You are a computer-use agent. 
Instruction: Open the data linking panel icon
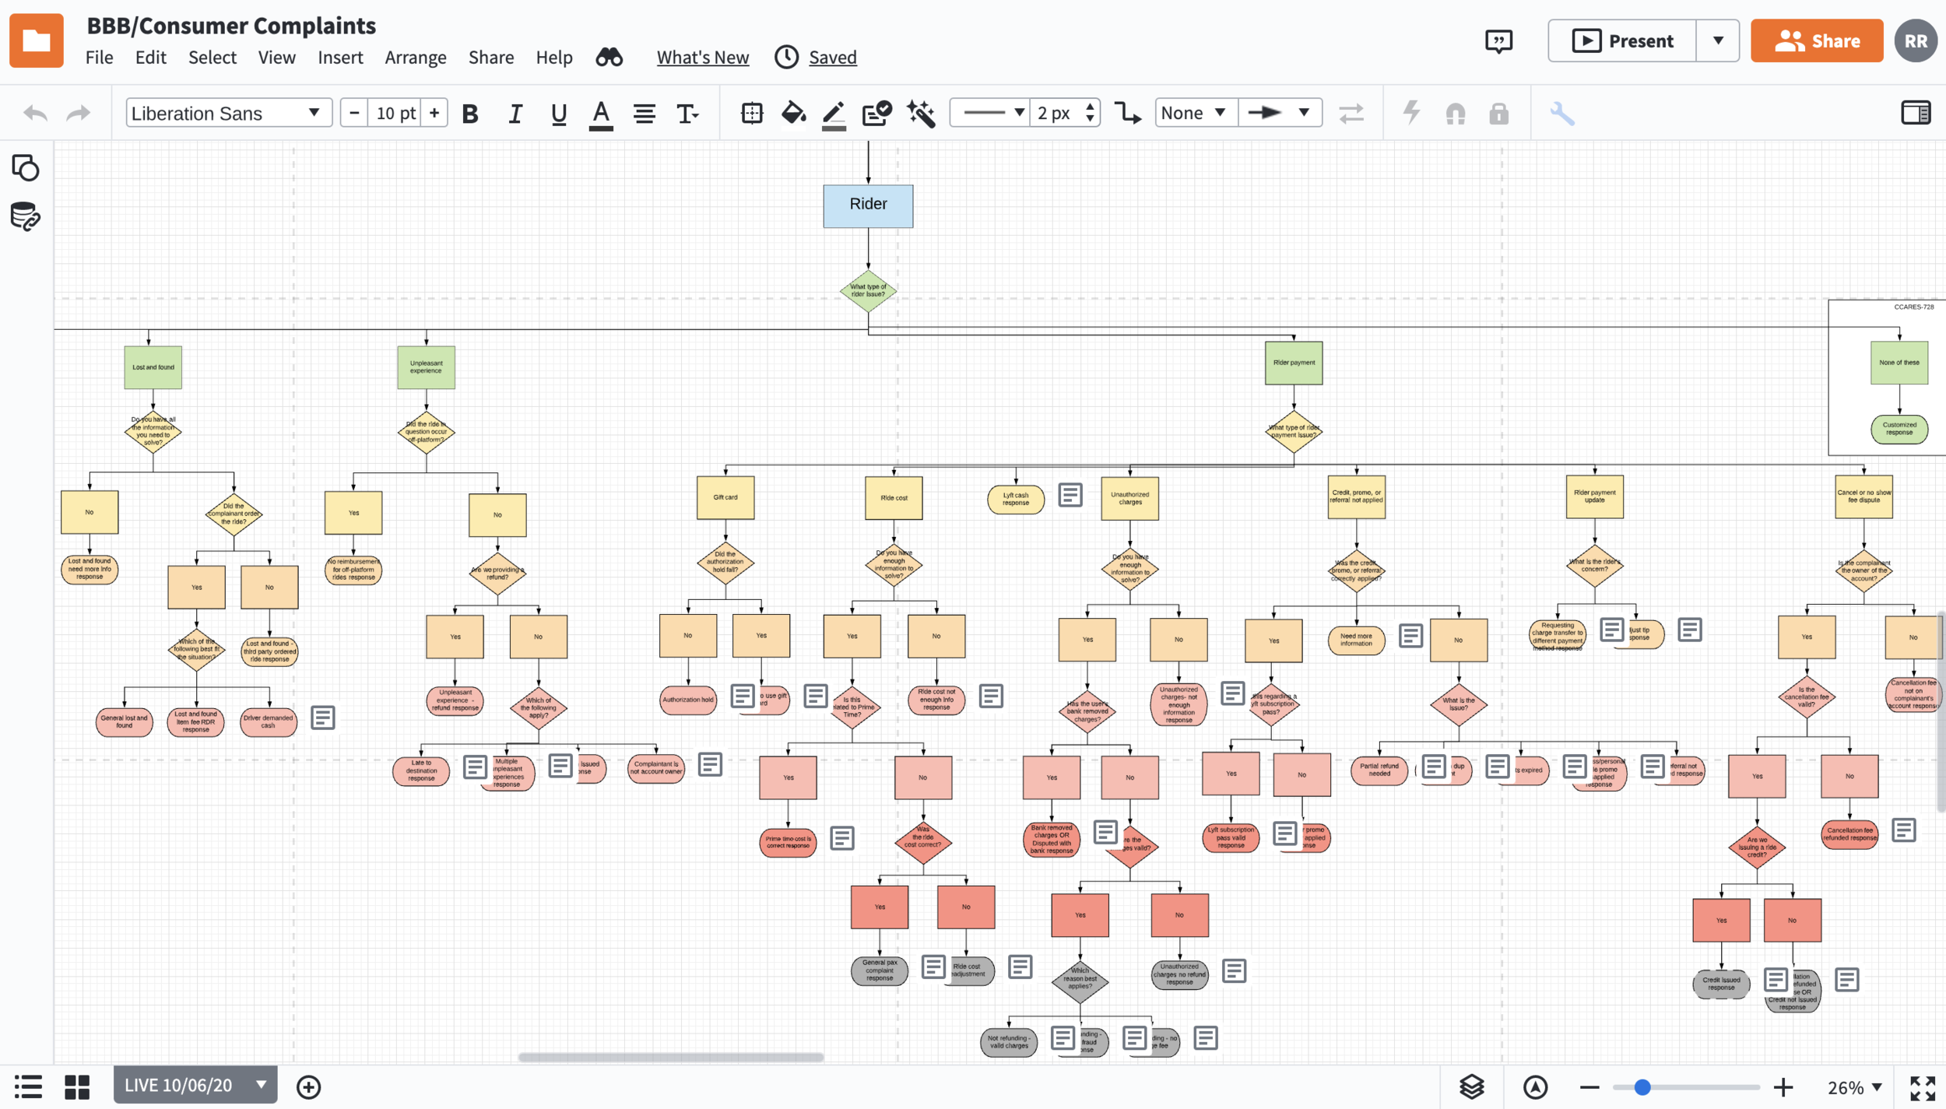pyautogui.click(x=25, y=216)
